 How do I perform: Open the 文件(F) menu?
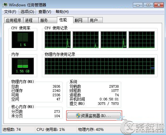tap(10, 11)
